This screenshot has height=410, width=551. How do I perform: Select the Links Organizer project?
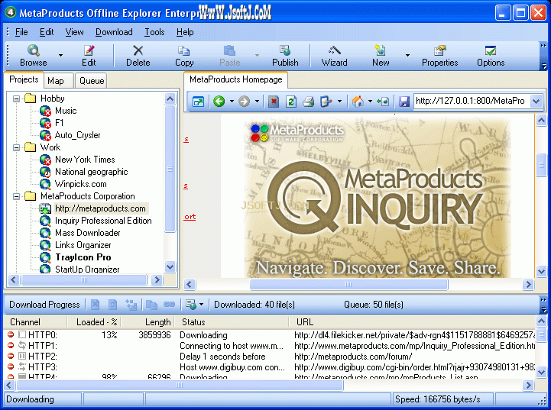tap(83, 245)
